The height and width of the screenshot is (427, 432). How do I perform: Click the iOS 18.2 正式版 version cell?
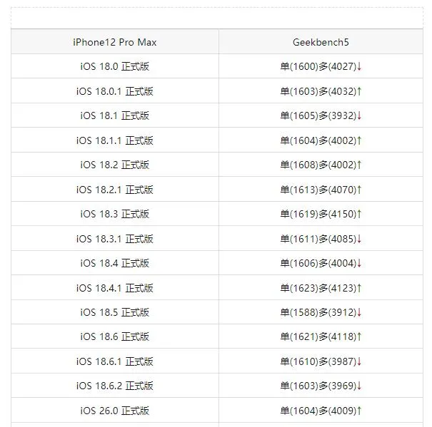coord(115,165)
